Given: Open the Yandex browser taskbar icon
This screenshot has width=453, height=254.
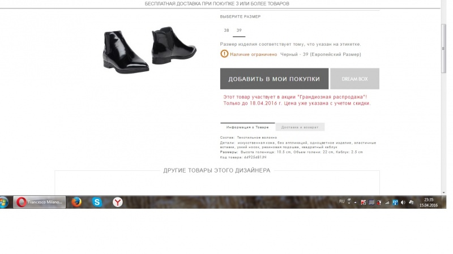Looking at the screenshot, I should click(x=118, y=202).
